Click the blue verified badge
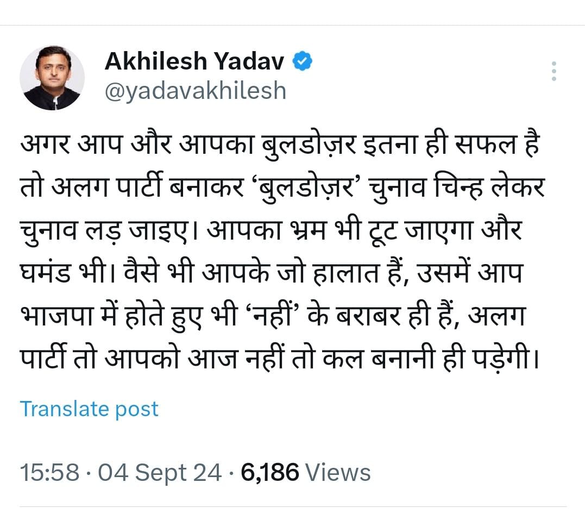Image resolution: width=585 pixels, height=520 pixels. click(303, 62)
